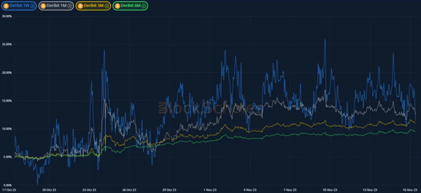Select the Deribit 6M legend label
Image resolution: width=421 pixels, height=193 pixels.
coord(131,6)
